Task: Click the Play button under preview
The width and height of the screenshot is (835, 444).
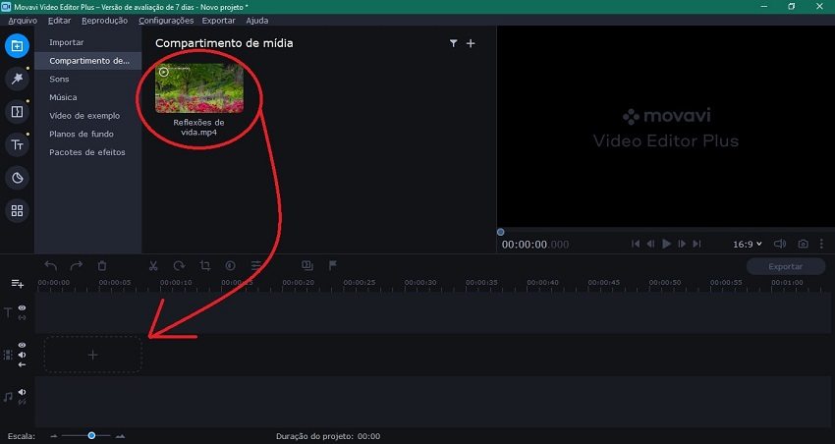Action: (x=666, y=244)
